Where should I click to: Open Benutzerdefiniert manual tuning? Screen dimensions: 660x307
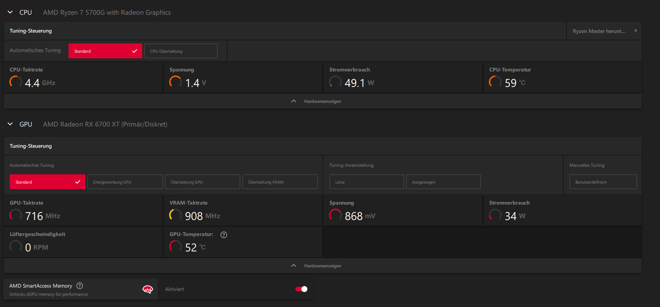coord(603,182)
